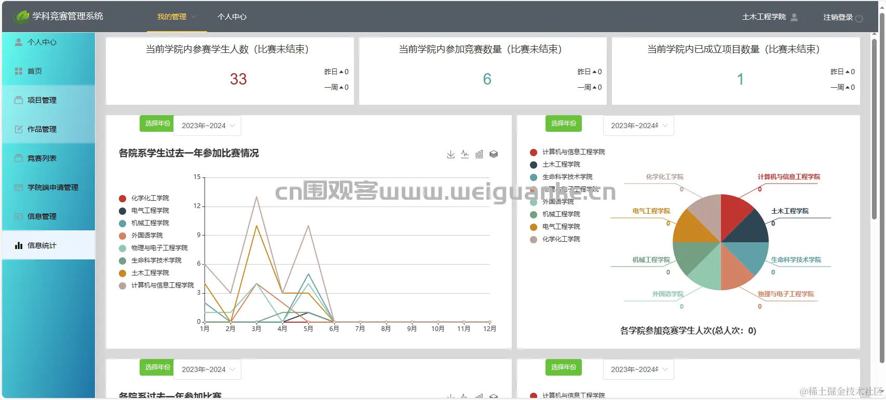Open year dropdown in bottom-right card
The height and width of the screenshot is (400, 886).
638,369
